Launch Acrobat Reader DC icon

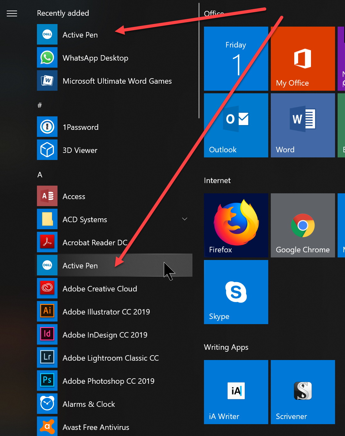(47, 242)
